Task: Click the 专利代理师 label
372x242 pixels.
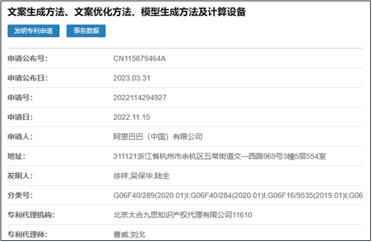Action: (28, 235)
